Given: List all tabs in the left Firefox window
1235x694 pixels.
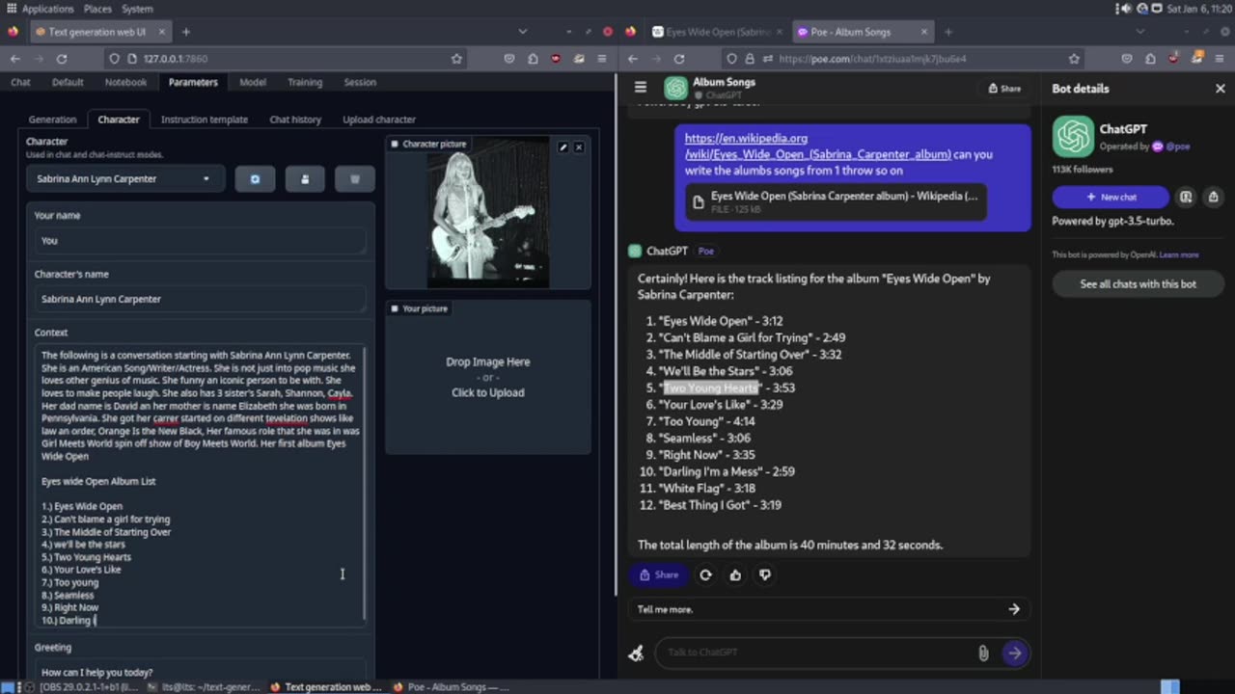Looking at the screenshot, I should pyautogui.click(x=522, y=32).
